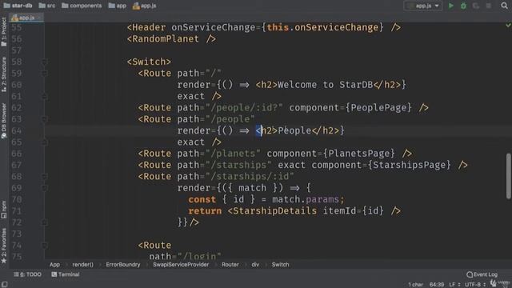The height and width of the screenshot is (288, 512).
Task: Toggle tool window bars icon in corner
Action: pos(5,285)
